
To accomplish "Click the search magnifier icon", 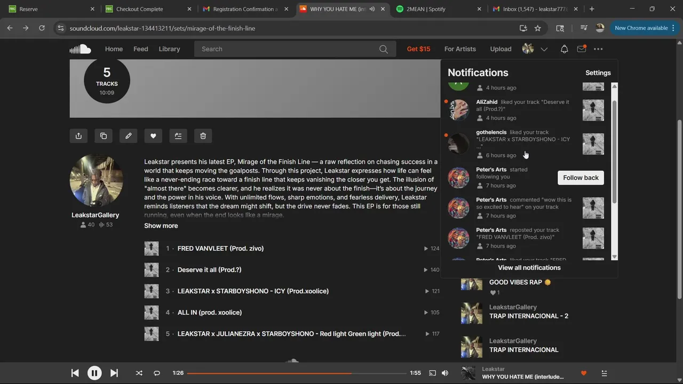I will [384, 49].
